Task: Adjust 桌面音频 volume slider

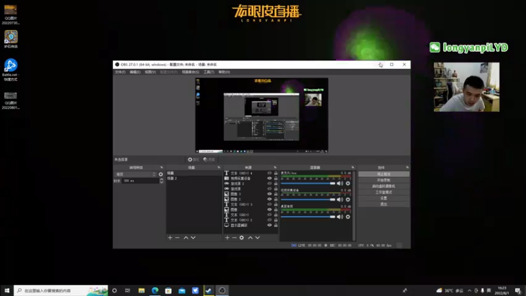Action: tap(308, 217)
